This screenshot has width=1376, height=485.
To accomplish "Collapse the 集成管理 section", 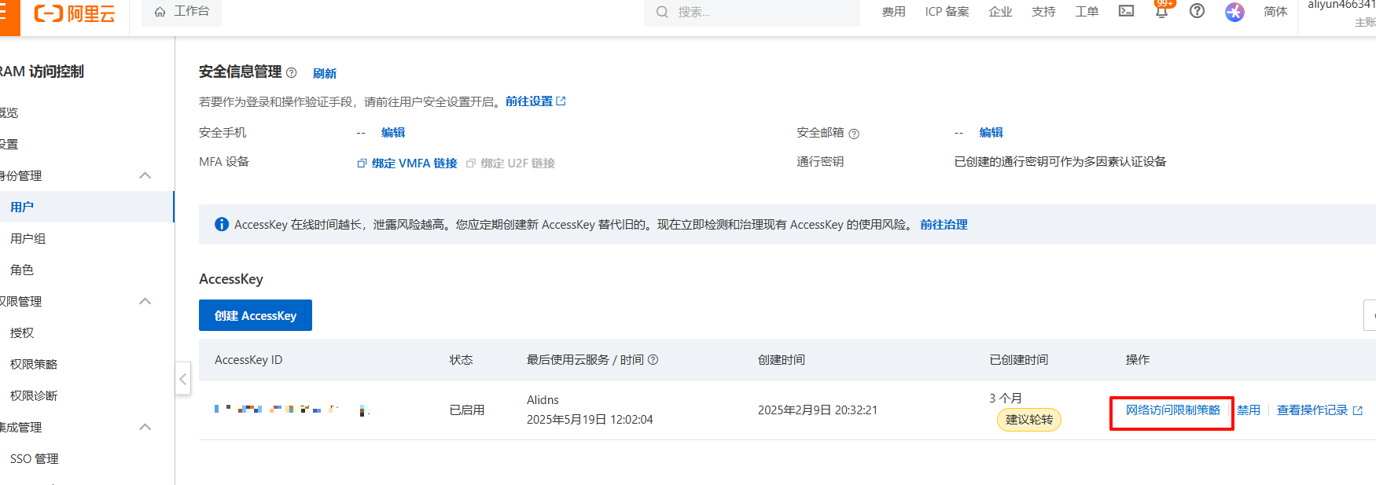I will pyautogui.click(x=145, y=427).
